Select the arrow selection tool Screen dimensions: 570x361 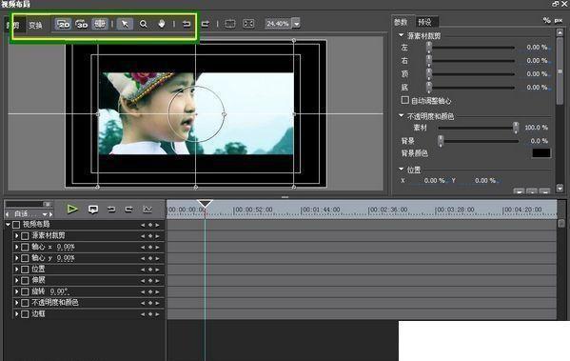(x=125, y=24)
